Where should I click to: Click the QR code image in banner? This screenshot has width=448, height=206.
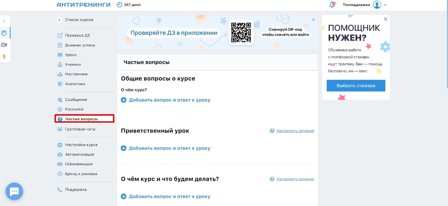click(241, 32)
